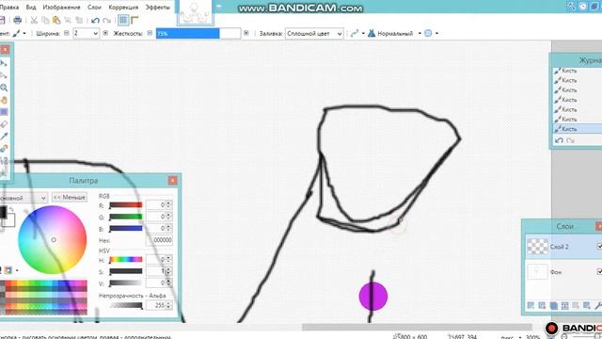Click Redo in the Журнал history panel

pos(571,140)
